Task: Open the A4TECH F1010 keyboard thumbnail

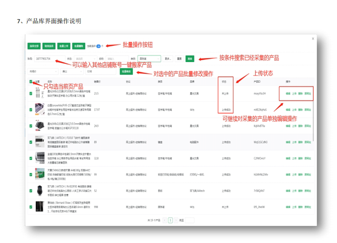Action: point(40,142)
